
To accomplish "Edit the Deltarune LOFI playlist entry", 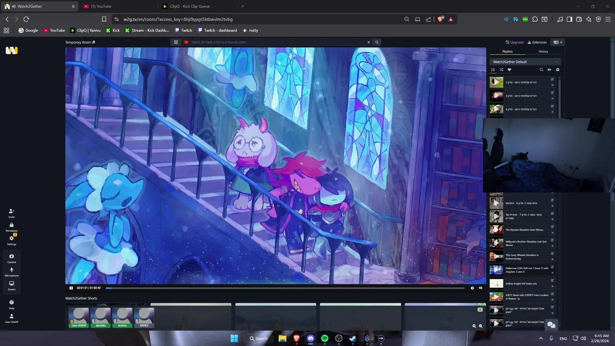I will tap(553, 267).
